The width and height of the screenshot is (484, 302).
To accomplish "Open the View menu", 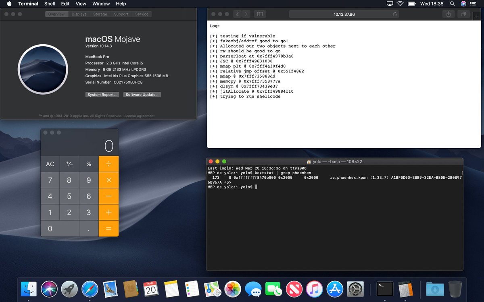I will coord(81,4).
